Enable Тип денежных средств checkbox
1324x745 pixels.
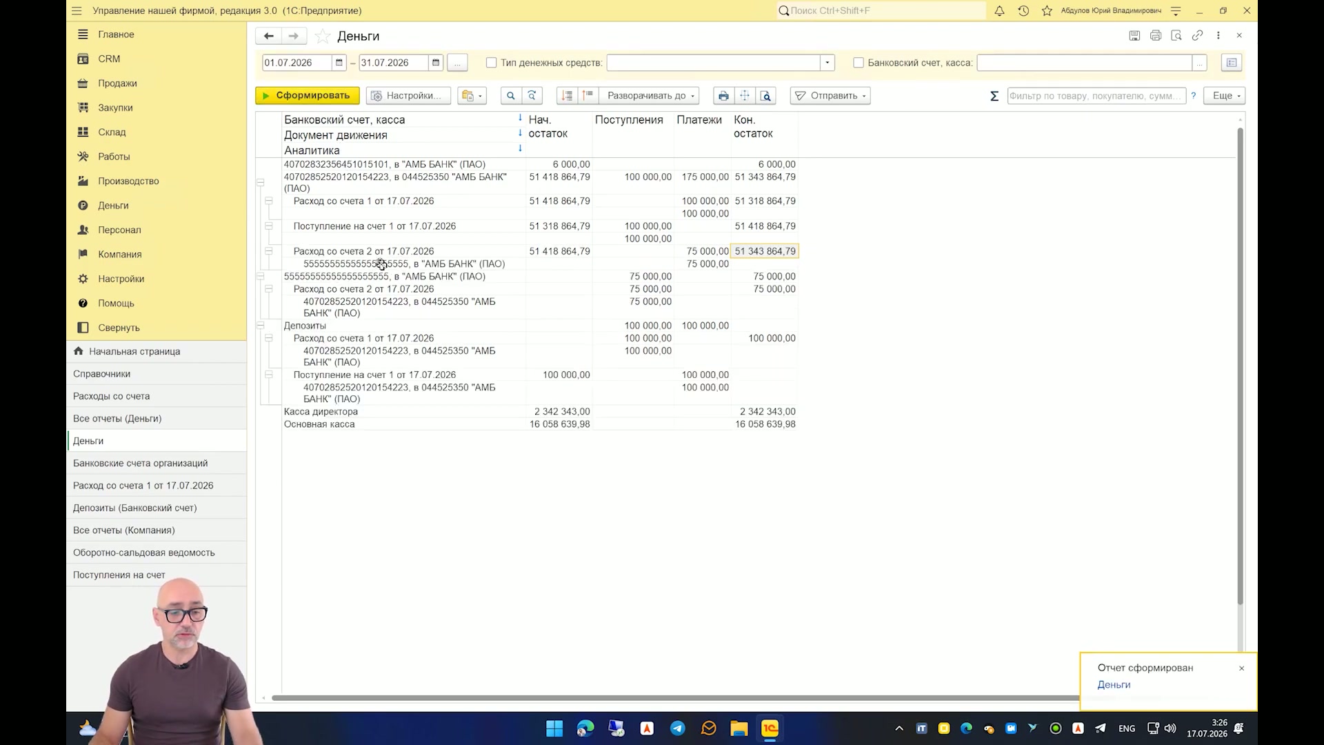point(491,63)
